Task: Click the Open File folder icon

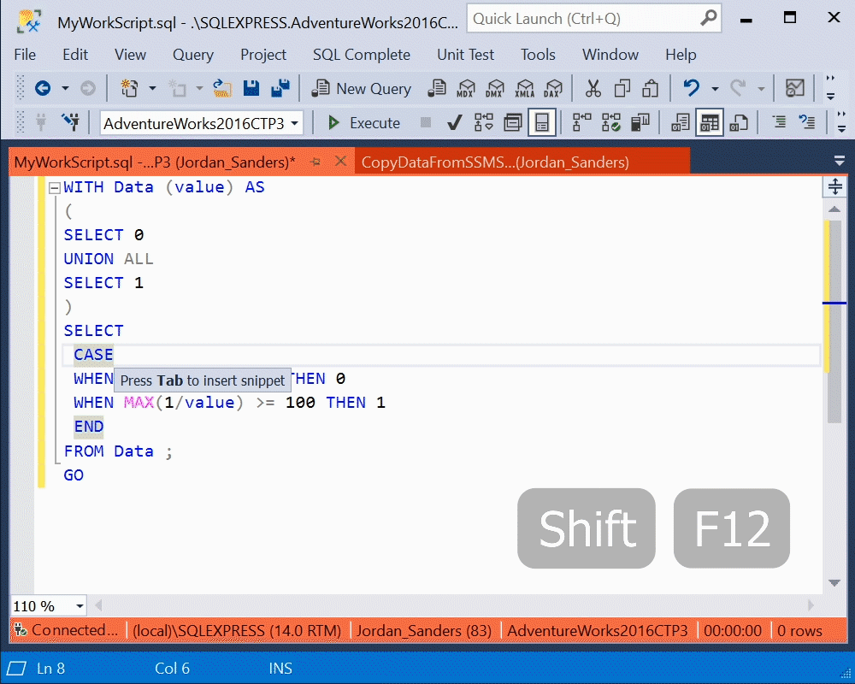Action: (x=222, y=88)
